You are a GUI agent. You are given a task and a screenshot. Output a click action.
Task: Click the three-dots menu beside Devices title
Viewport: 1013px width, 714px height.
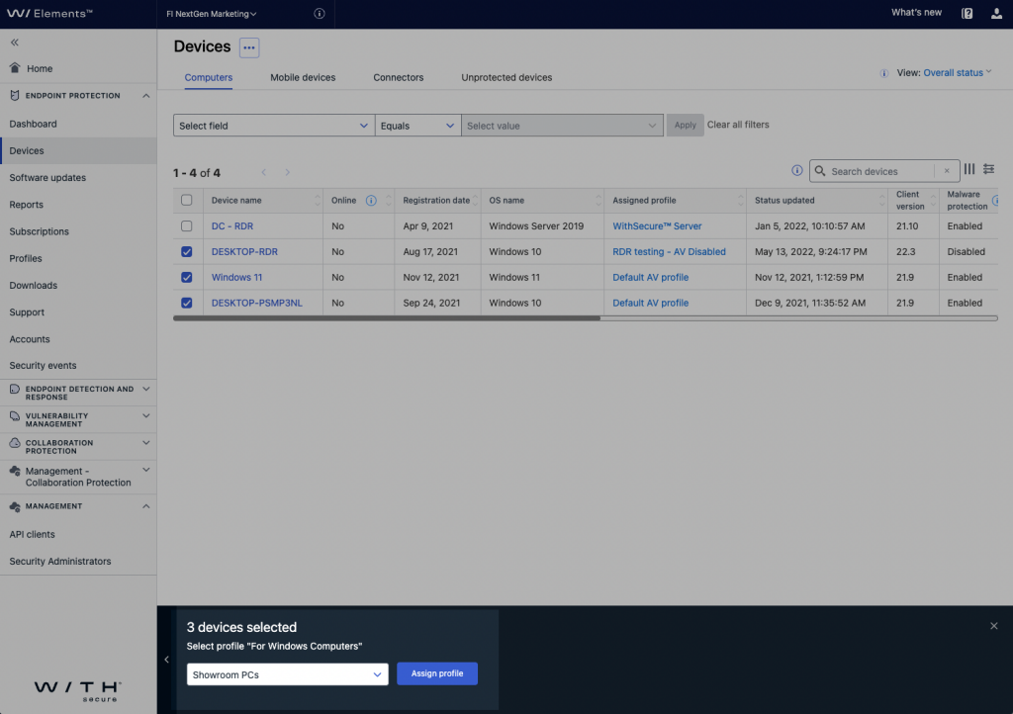[x=248, y=47]
